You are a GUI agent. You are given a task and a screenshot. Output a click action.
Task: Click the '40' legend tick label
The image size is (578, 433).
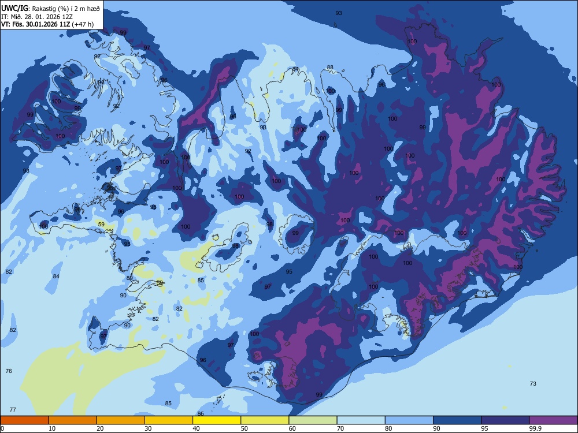tap(196, 428)
